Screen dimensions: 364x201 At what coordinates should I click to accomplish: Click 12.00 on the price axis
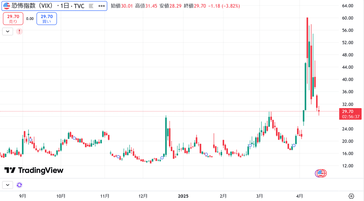pos(347,166)
